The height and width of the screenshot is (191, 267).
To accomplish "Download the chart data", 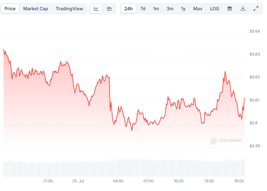I will click(x=243, y=8).
